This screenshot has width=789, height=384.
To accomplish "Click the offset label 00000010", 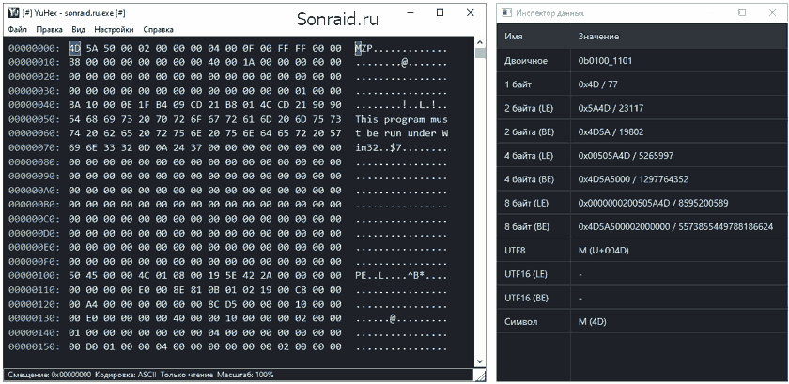I will click(34, 62).
